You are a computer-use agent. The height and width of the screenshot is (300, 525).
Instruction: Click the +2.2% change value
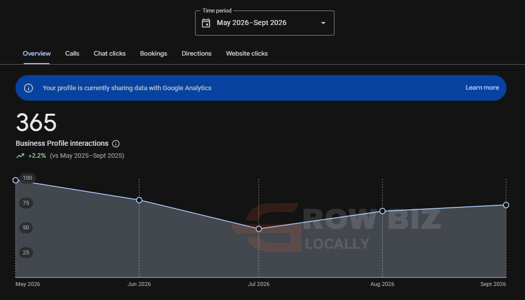37,156
